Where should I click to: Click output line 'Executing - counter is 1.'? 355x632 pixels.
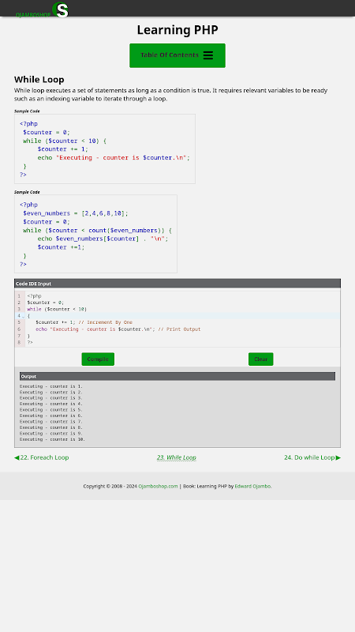(51, 386)
